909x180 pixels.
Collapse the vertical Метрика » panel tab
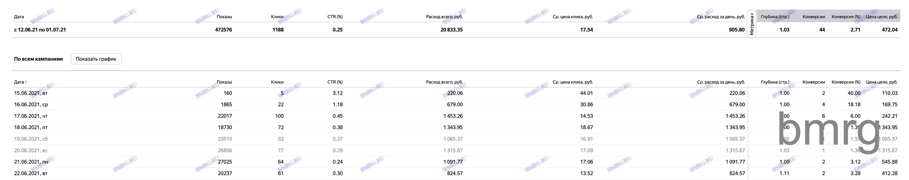point(751,24)
